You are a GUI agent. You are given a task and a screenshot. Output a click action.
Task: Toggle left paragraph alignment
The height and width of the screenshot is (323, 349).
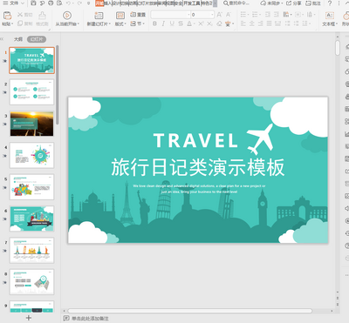coord(243,24)
